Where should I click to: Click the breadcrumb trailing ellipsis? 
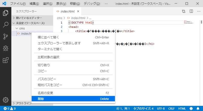point(90,18)
